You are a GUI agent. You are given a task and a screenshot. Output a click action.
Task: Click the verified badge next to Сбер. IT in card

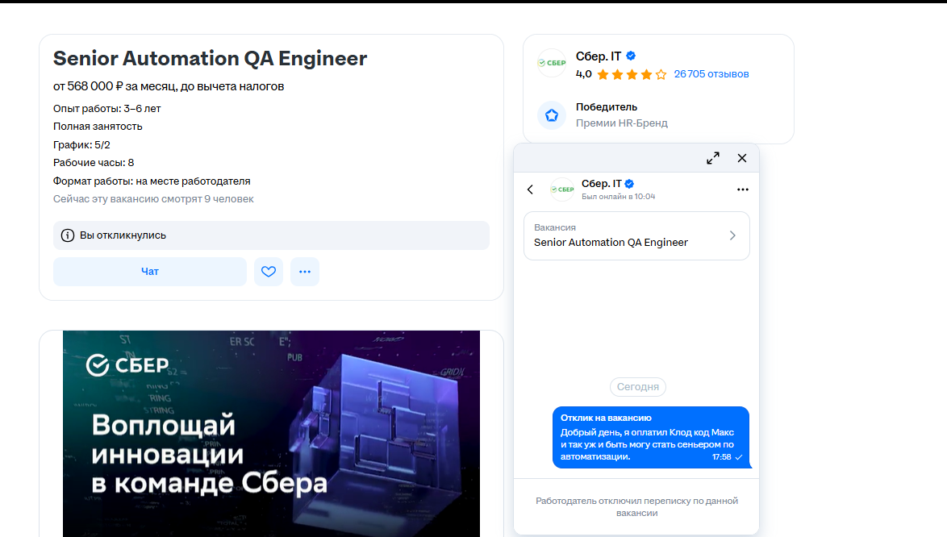point(631,56)
